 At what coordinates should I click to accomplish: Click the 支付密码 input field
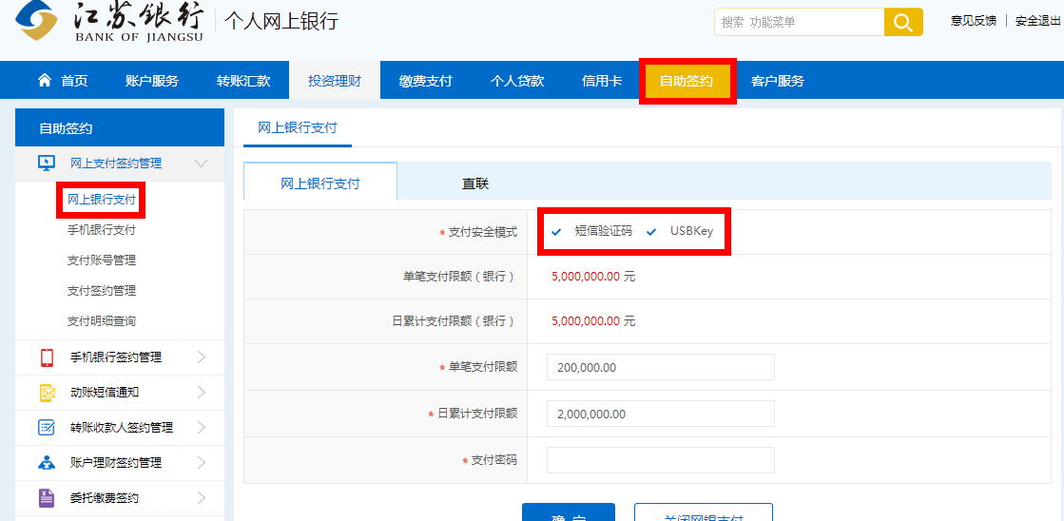pos(660,460)
